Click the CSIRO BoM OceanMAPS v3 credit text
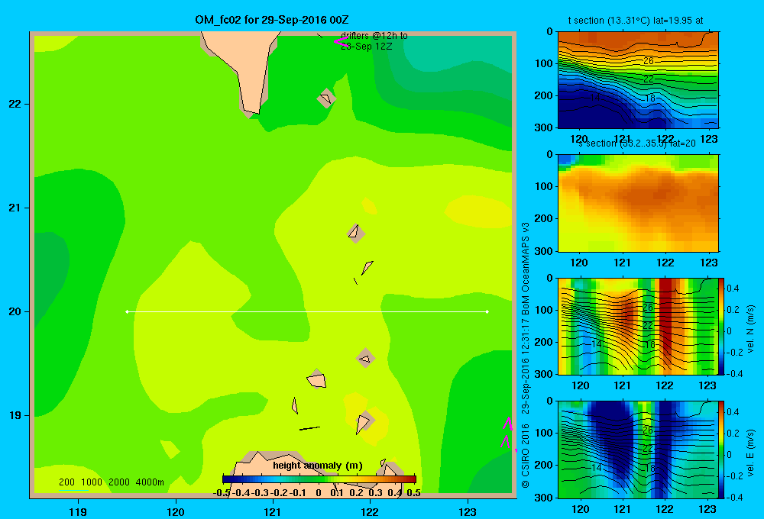 (x=526, y=355)
